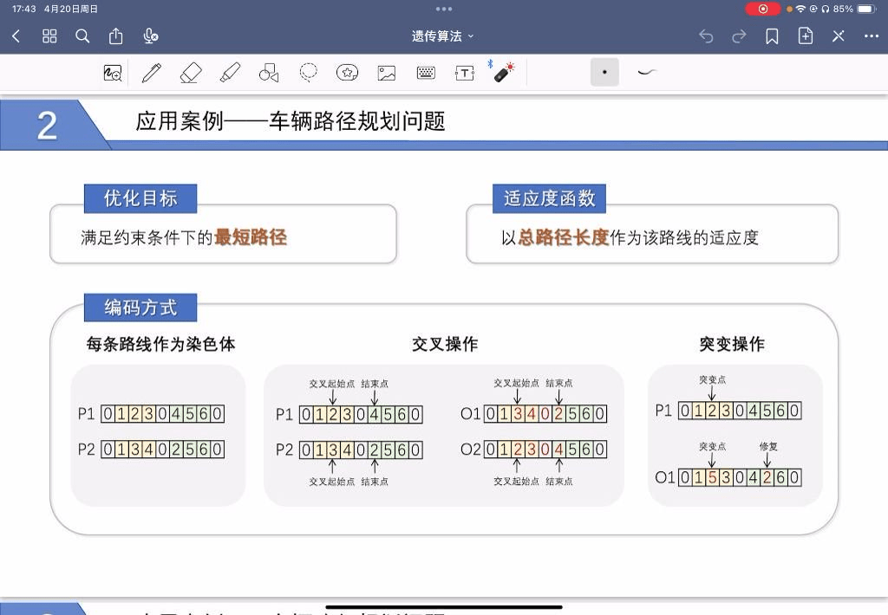Viewport: 888px width, 615px height.
Task: Bookmark the current page
Action: (x=772, y=36)
